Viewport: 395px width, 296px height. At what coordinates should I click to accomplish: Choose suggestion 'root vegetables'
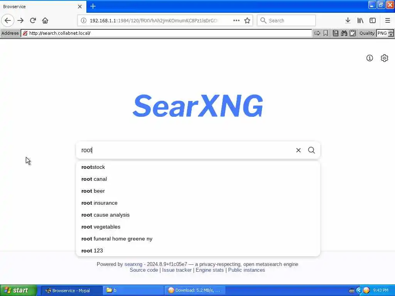pyautogui.click(x=198, y=227)
